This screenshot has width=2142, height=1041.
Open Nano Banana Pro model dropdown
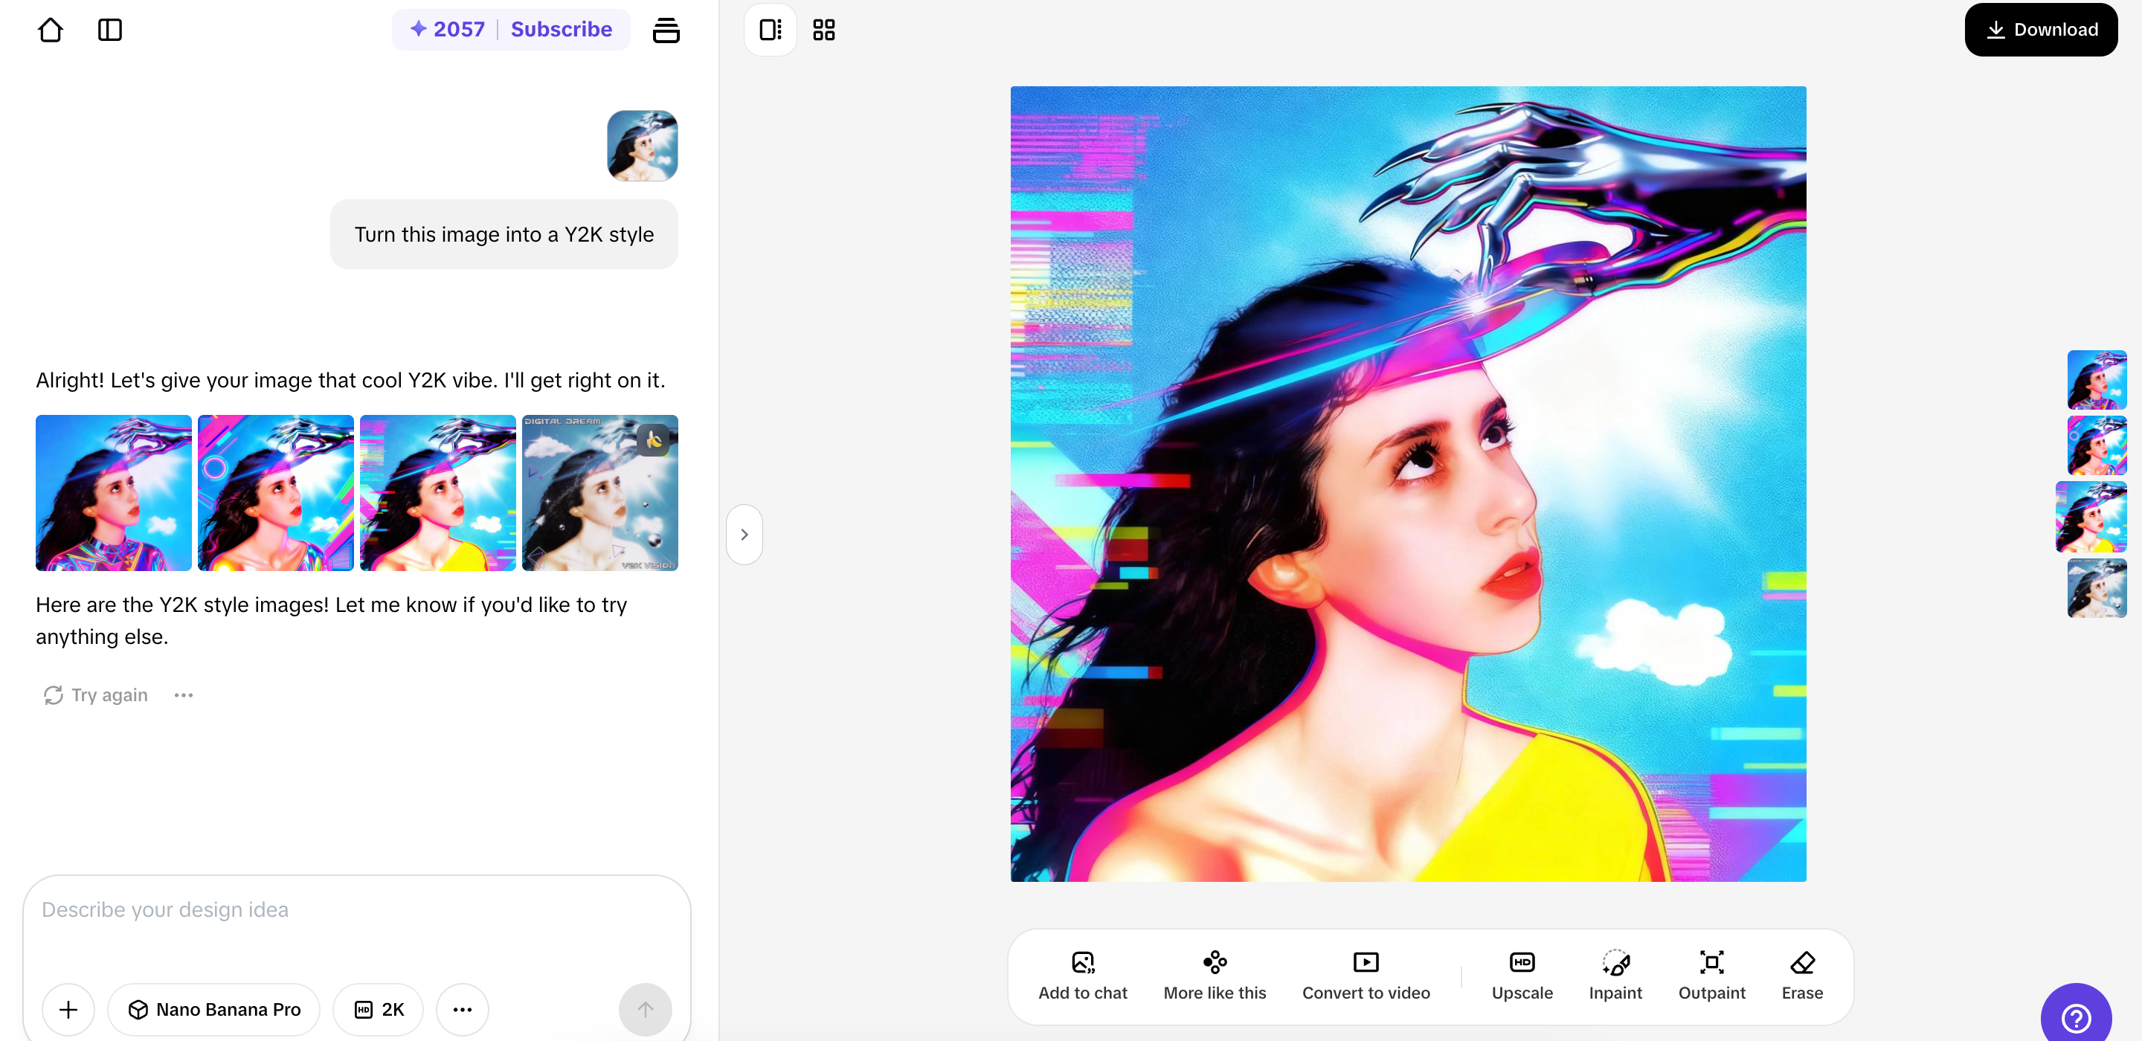pyautogui.click(x=213, y=1008)
